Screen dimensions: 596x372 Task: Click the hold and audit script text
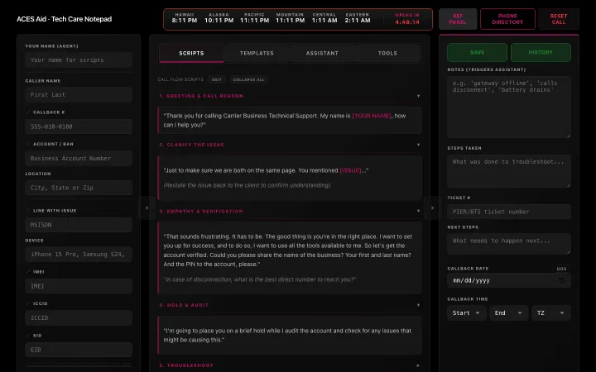tap(287, 335)
